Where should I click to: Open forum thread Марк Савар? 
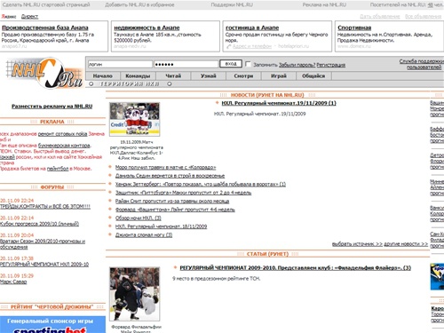tap(13, 281)
